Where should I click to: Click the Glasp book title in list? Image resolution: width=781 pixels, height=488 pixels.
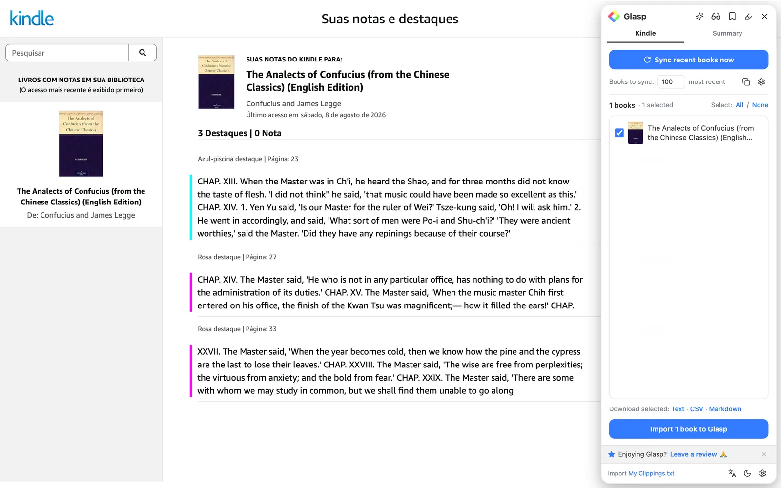[x=700, y=133]
